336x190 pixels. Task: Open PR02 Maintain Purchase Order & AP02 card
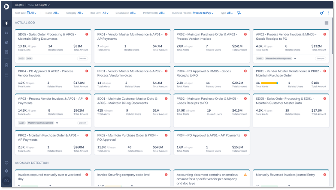coord(212,46)
